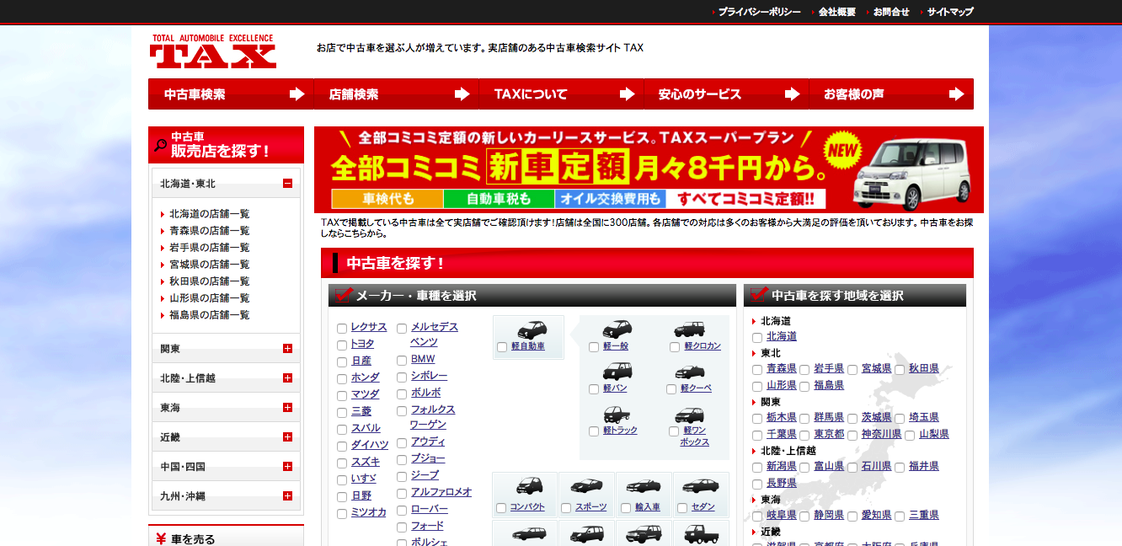This screenshot has height=546, width=1122.
Task: Open the TAXについて menu
Action: click(x=561, y=94)
